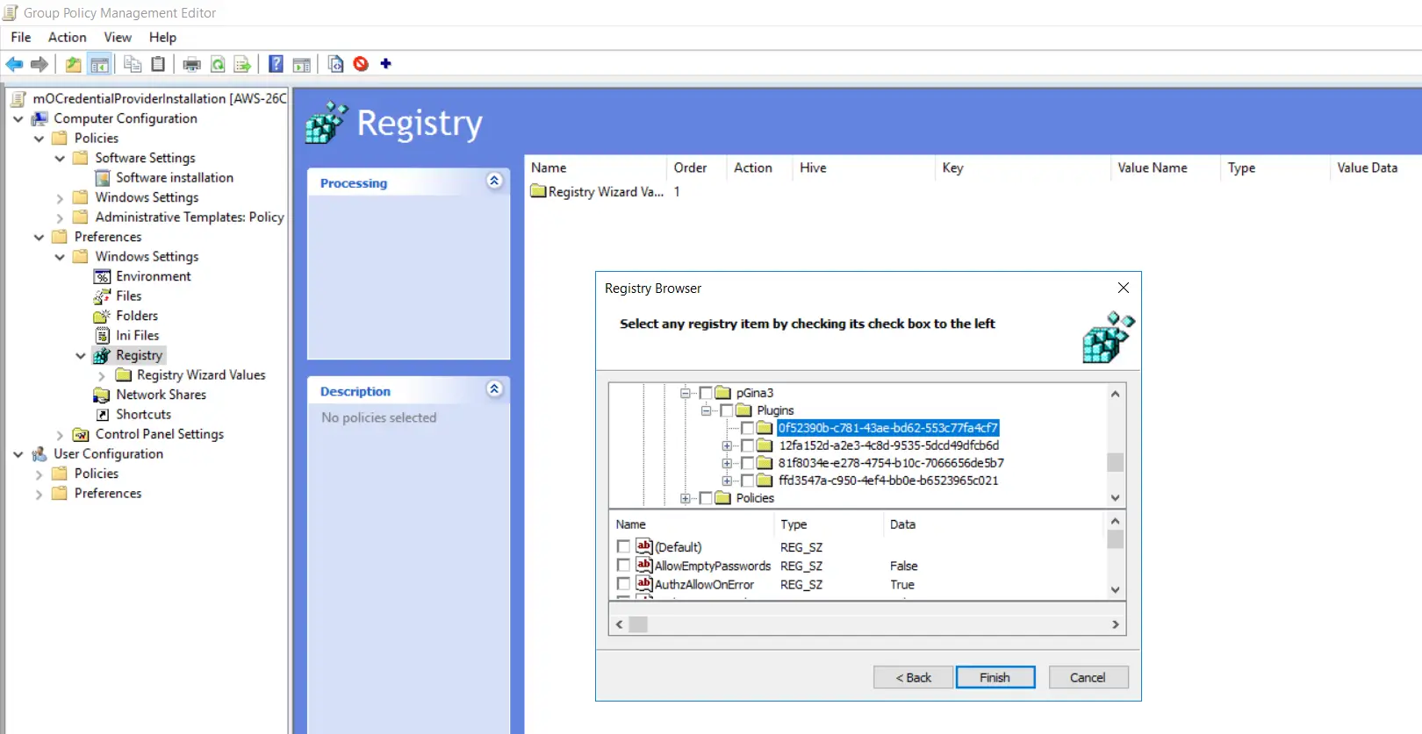Select the Network Shares node icon
1422x734 pixels.
(x=103, y=395)
